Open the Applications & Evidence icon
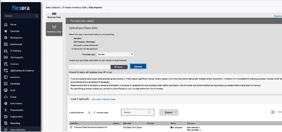The image size is (282, 132). coord(6,71)
